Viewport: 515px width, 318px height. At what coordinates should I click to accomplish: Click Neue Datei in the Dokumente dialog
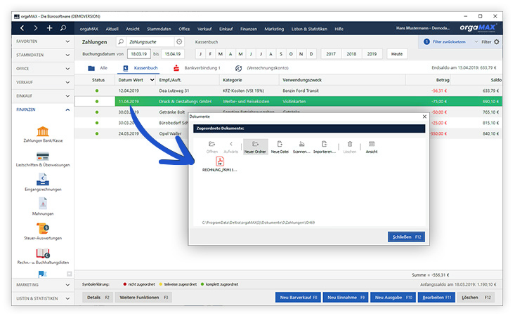point(280,147)
